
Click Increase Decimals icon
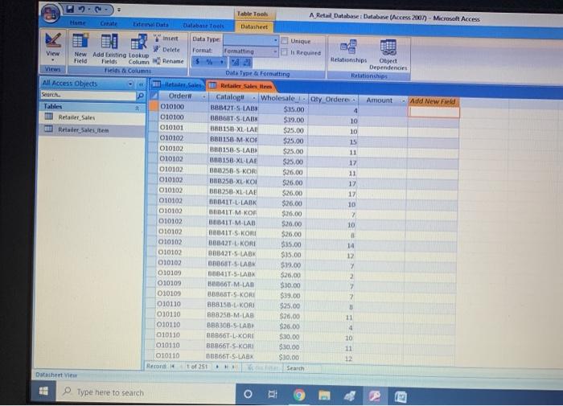click(235, 63)
